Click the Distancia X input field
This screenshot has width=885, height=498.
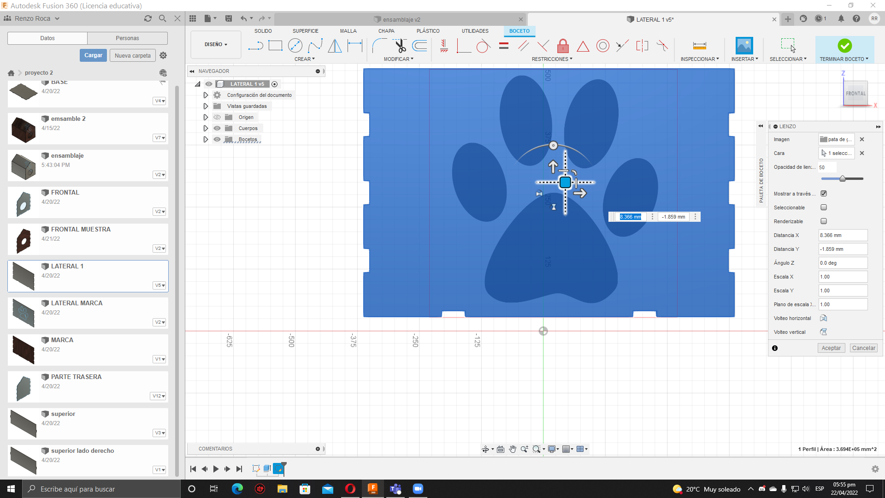click(843, 235)
